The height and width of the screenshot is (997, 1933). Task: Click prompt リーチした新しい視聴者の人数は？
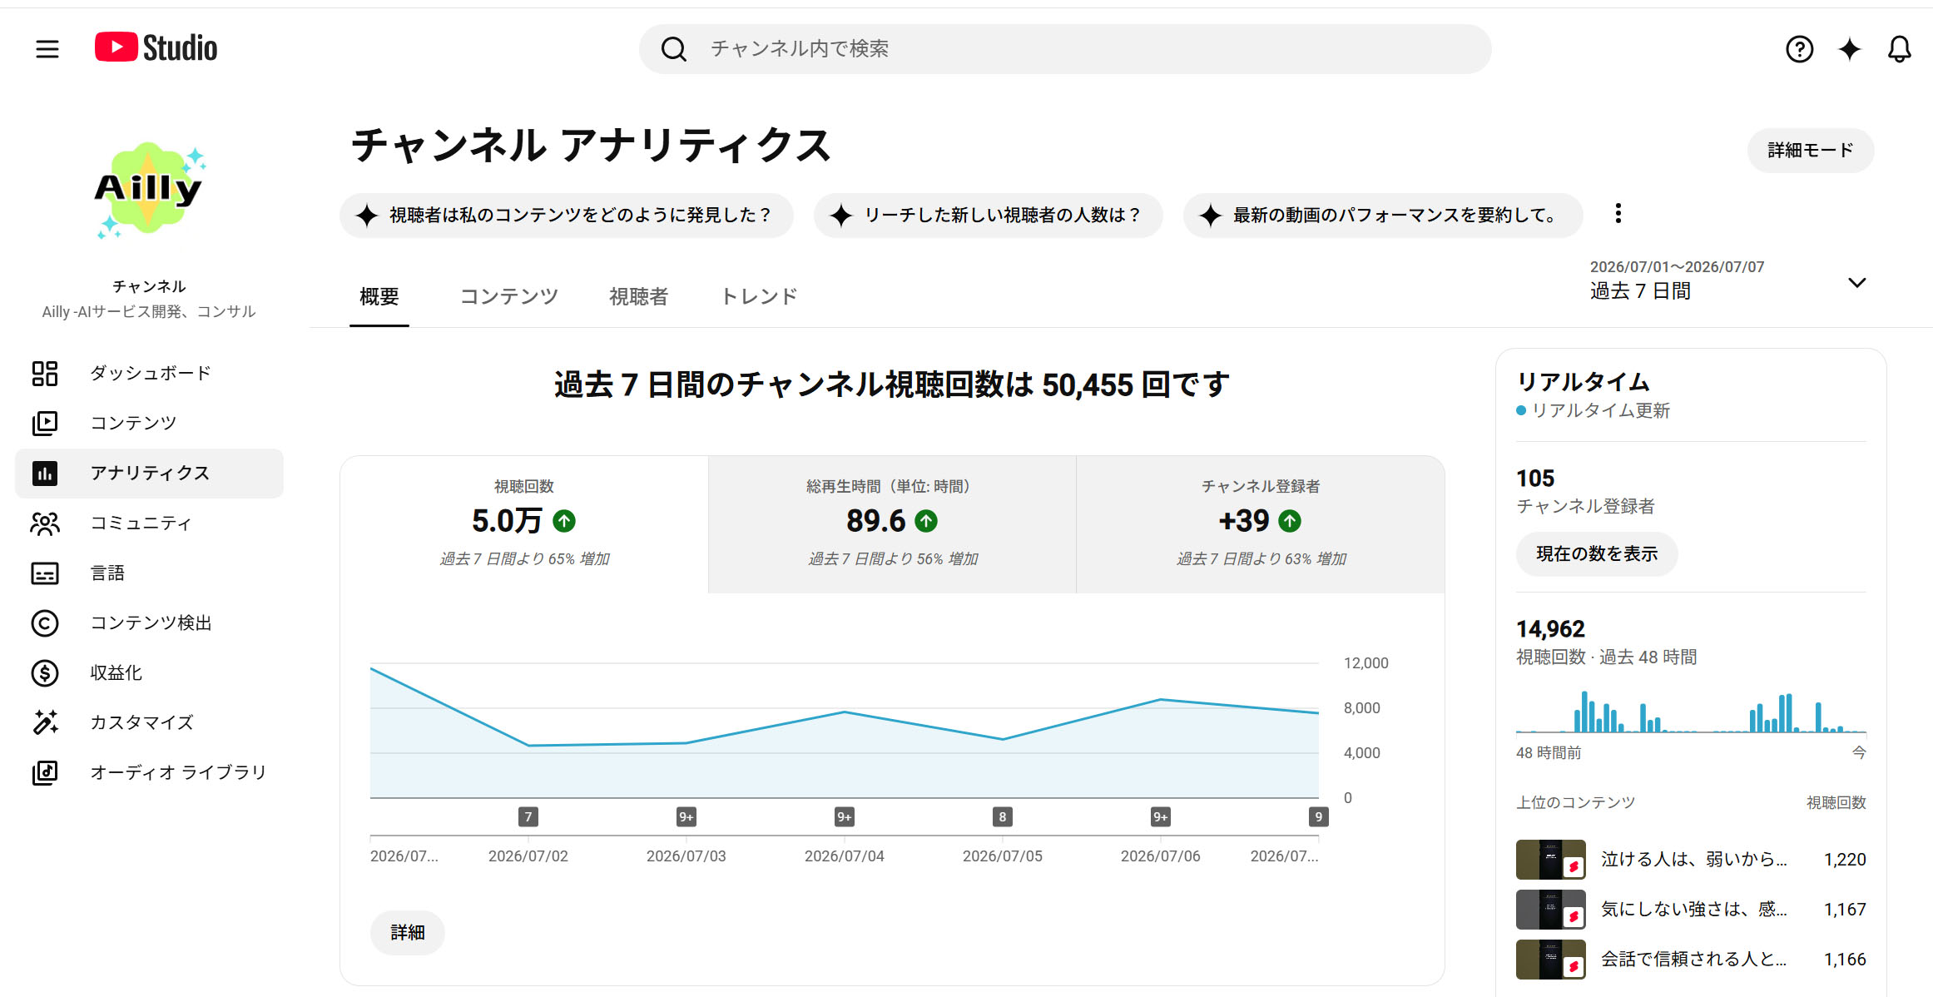[988, 216]
